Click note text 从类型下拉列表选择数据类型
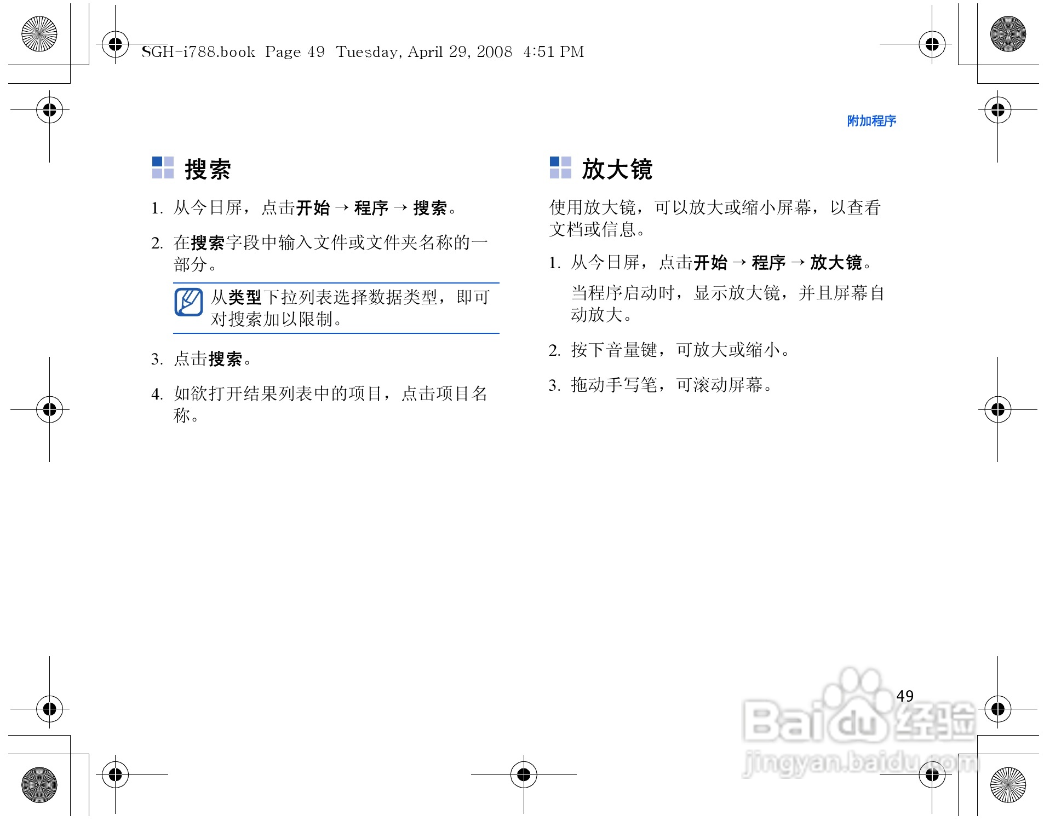This screenshot has height=821, width=1044. point(350,308)
